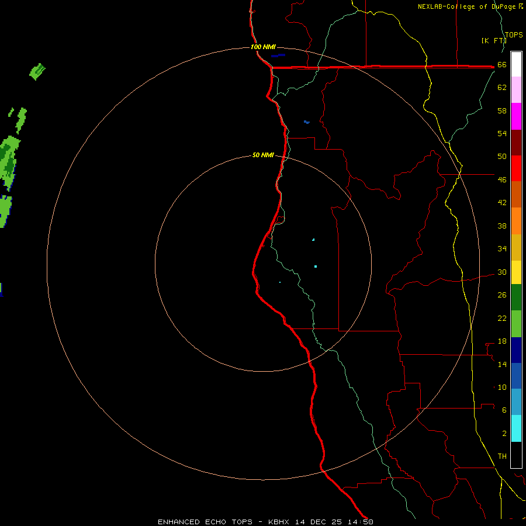Click the TOPS legend title
Image resolution: width=526 pixels, height=526 pixels.
tap(514, 35)
